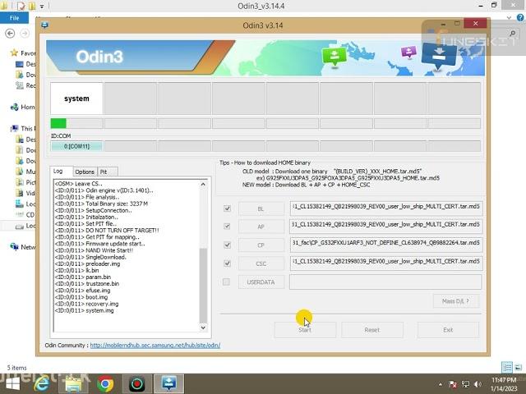Click the taskbar clock 11:47 PM
This screenshot has height=394, width=526.
point(504,380)
